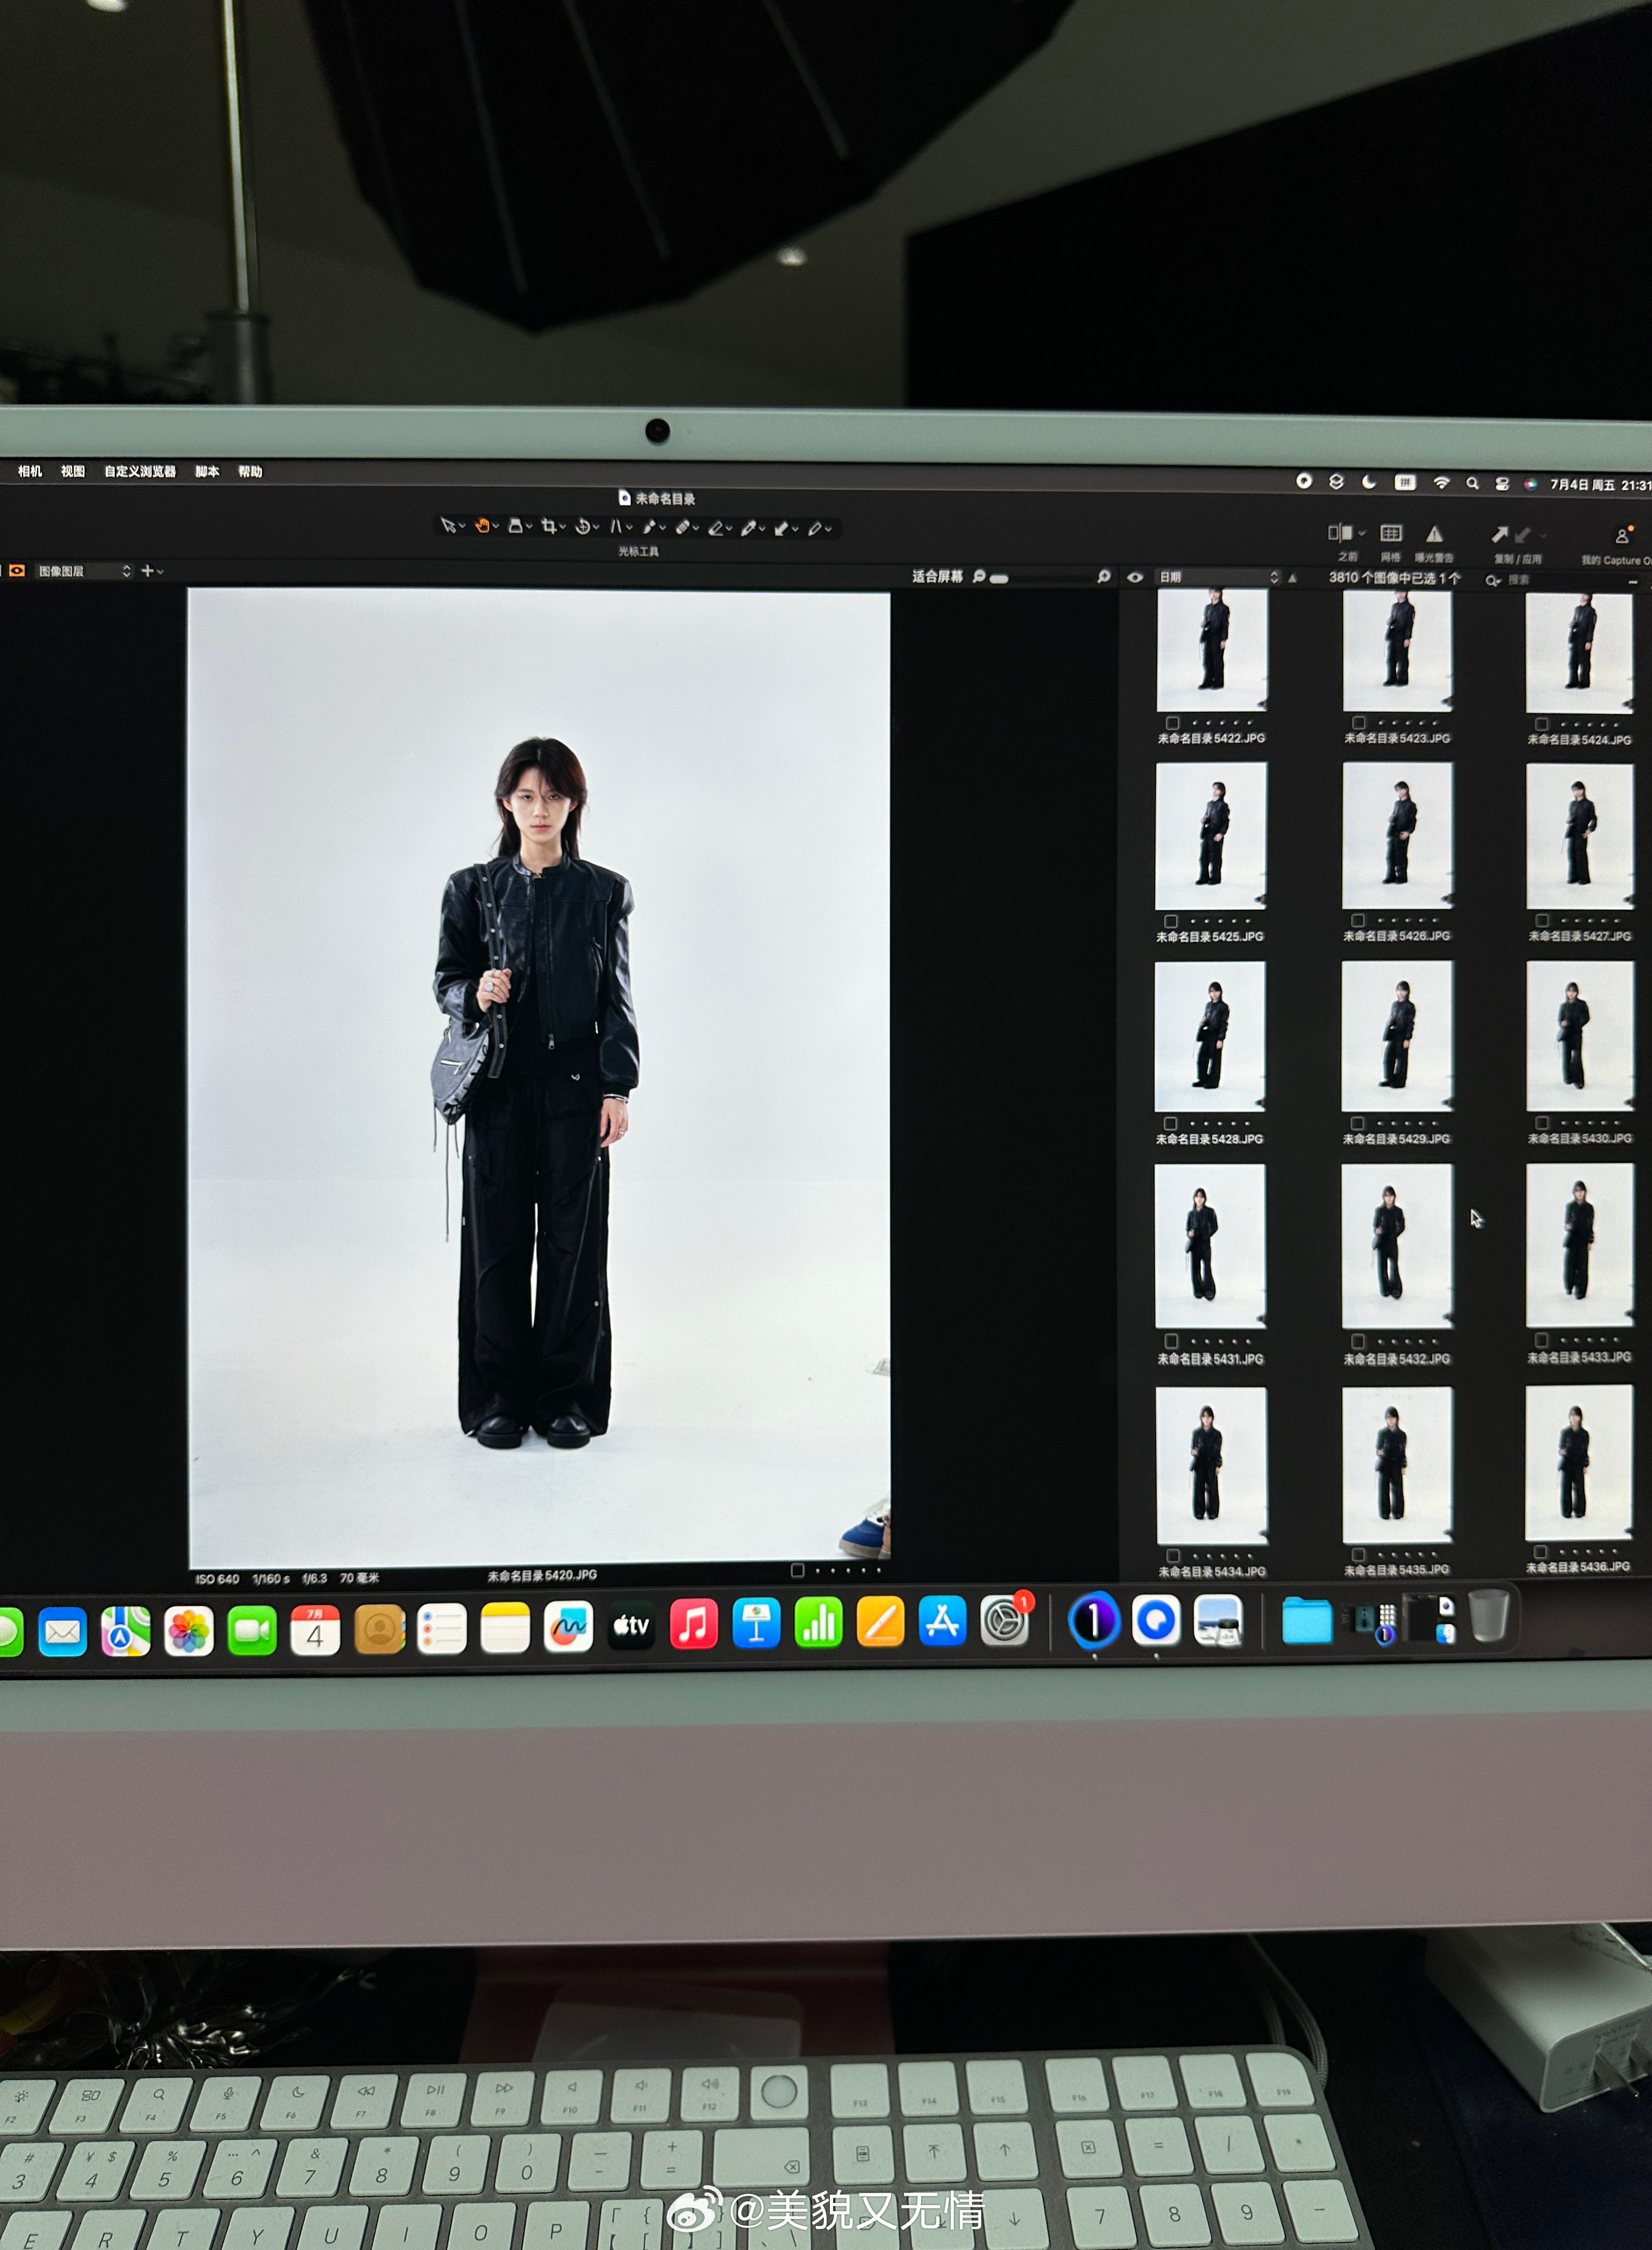Select thumbnail 未命名目录5429.JPG

coord(1396,1036)
